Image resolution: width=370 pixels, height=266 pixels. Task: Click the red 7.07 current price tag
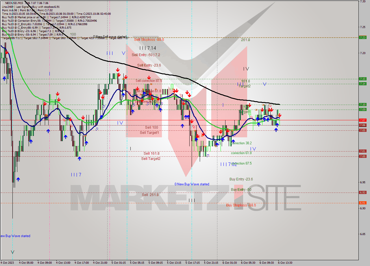tap(362, 120)
